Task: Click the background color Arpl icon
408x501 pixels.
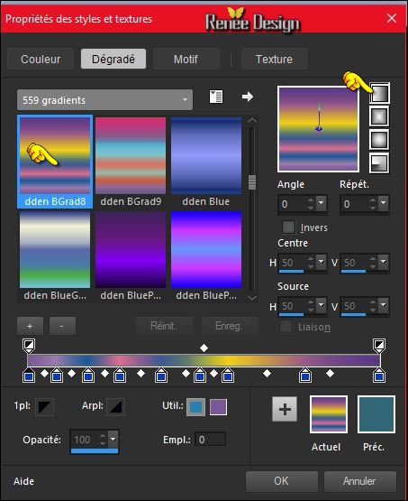Action: (115, 407)
